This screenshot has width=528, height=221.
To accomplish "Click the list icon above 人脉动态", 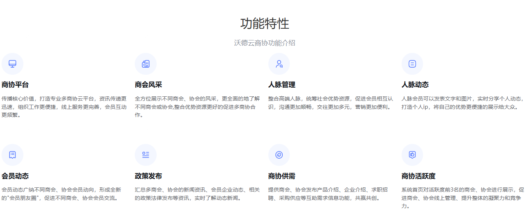I will click(412, 64).
